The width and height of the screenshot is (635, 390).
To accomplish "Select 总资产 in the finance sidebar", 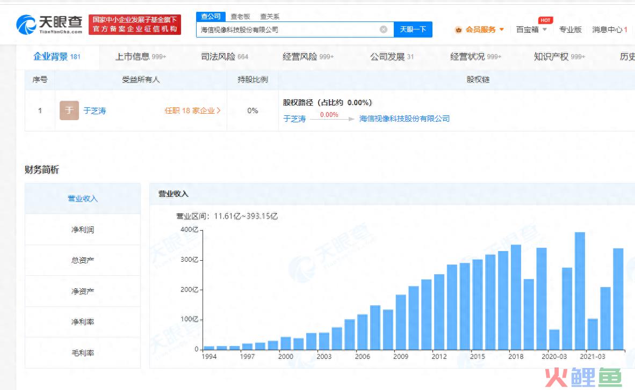I will [83, 260].
